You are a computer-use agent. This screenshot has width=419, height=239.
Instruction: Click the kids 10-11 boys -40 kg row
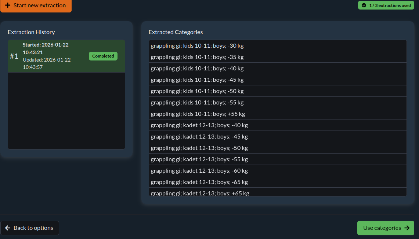[x=278, y=69]
